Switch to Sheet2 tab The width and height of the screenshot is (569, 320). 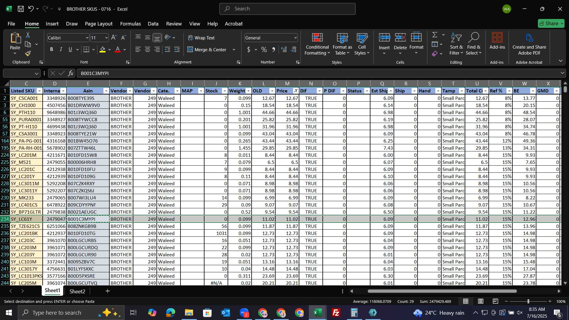77,292
